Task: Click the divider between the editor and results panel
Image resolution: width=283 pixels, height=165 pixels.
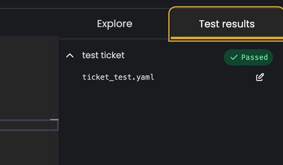Action: tap(59, 101)
